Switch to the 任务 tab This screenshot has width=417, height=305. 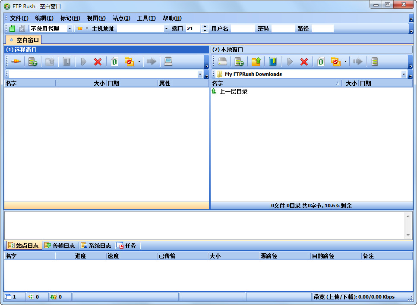[126, 246]
